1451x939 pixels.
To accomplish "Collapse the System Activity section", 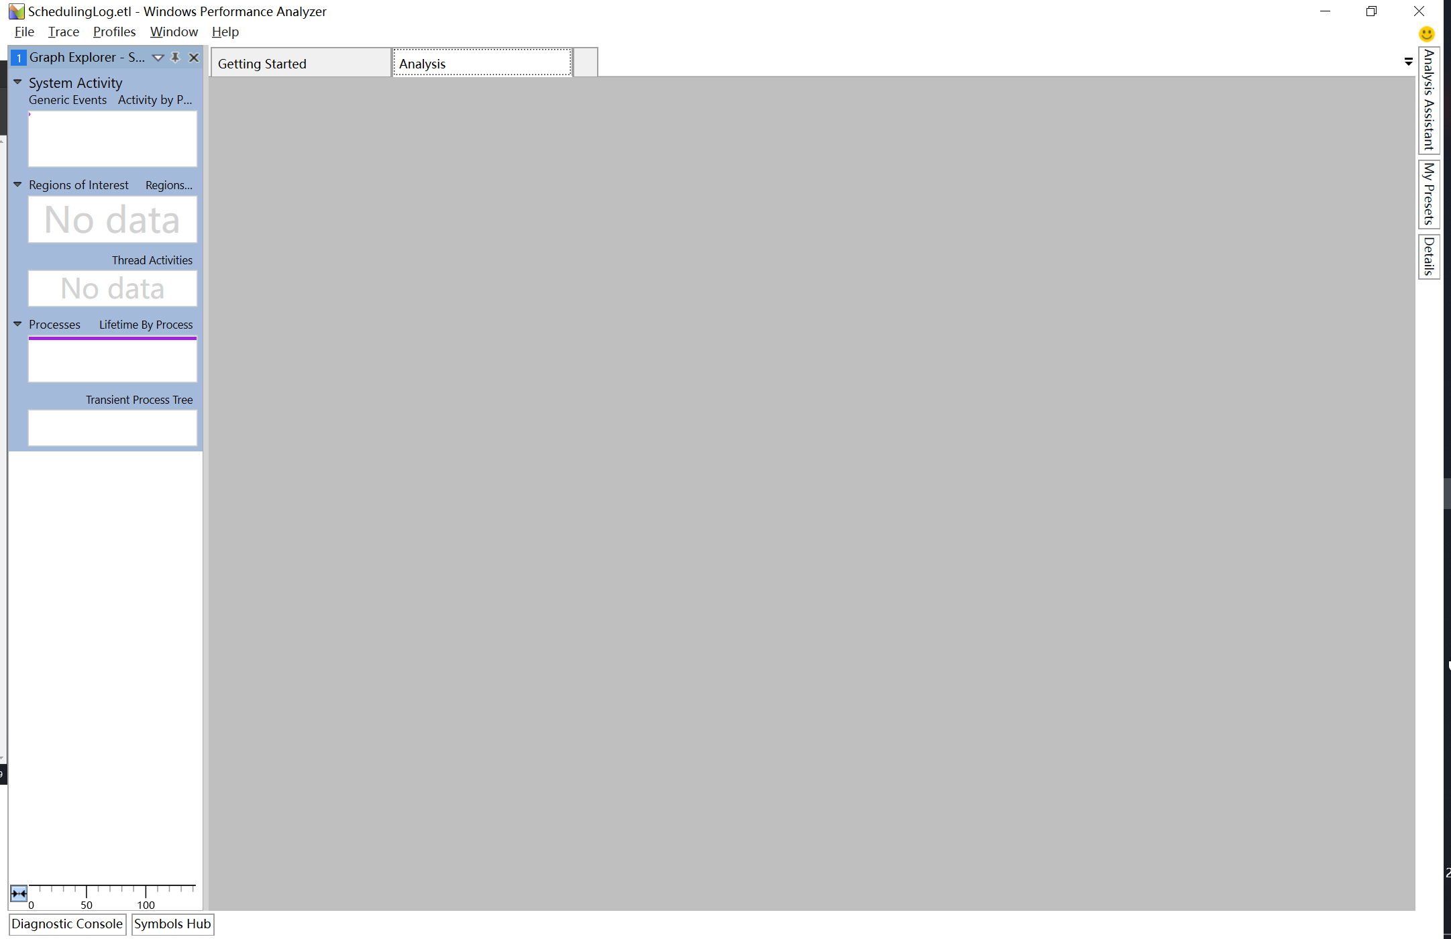I will 17,82.
